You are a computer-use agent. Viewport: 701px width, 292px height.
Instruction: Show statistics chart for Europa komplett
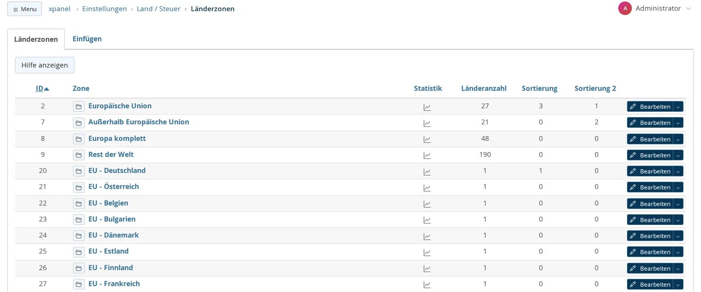(x=427, y=139)
